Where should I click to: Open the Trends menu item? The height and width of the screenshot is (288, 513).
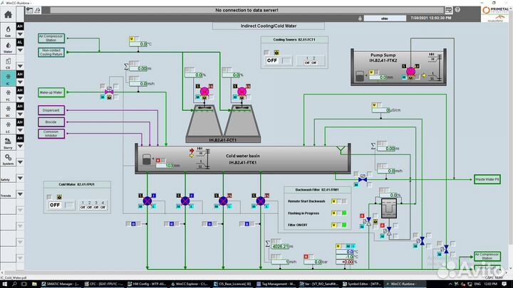[6, 195]
